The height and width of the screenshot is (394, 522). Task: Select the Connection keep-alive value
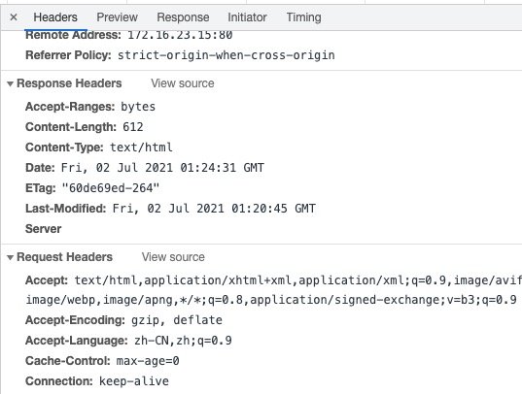[134, 381]
